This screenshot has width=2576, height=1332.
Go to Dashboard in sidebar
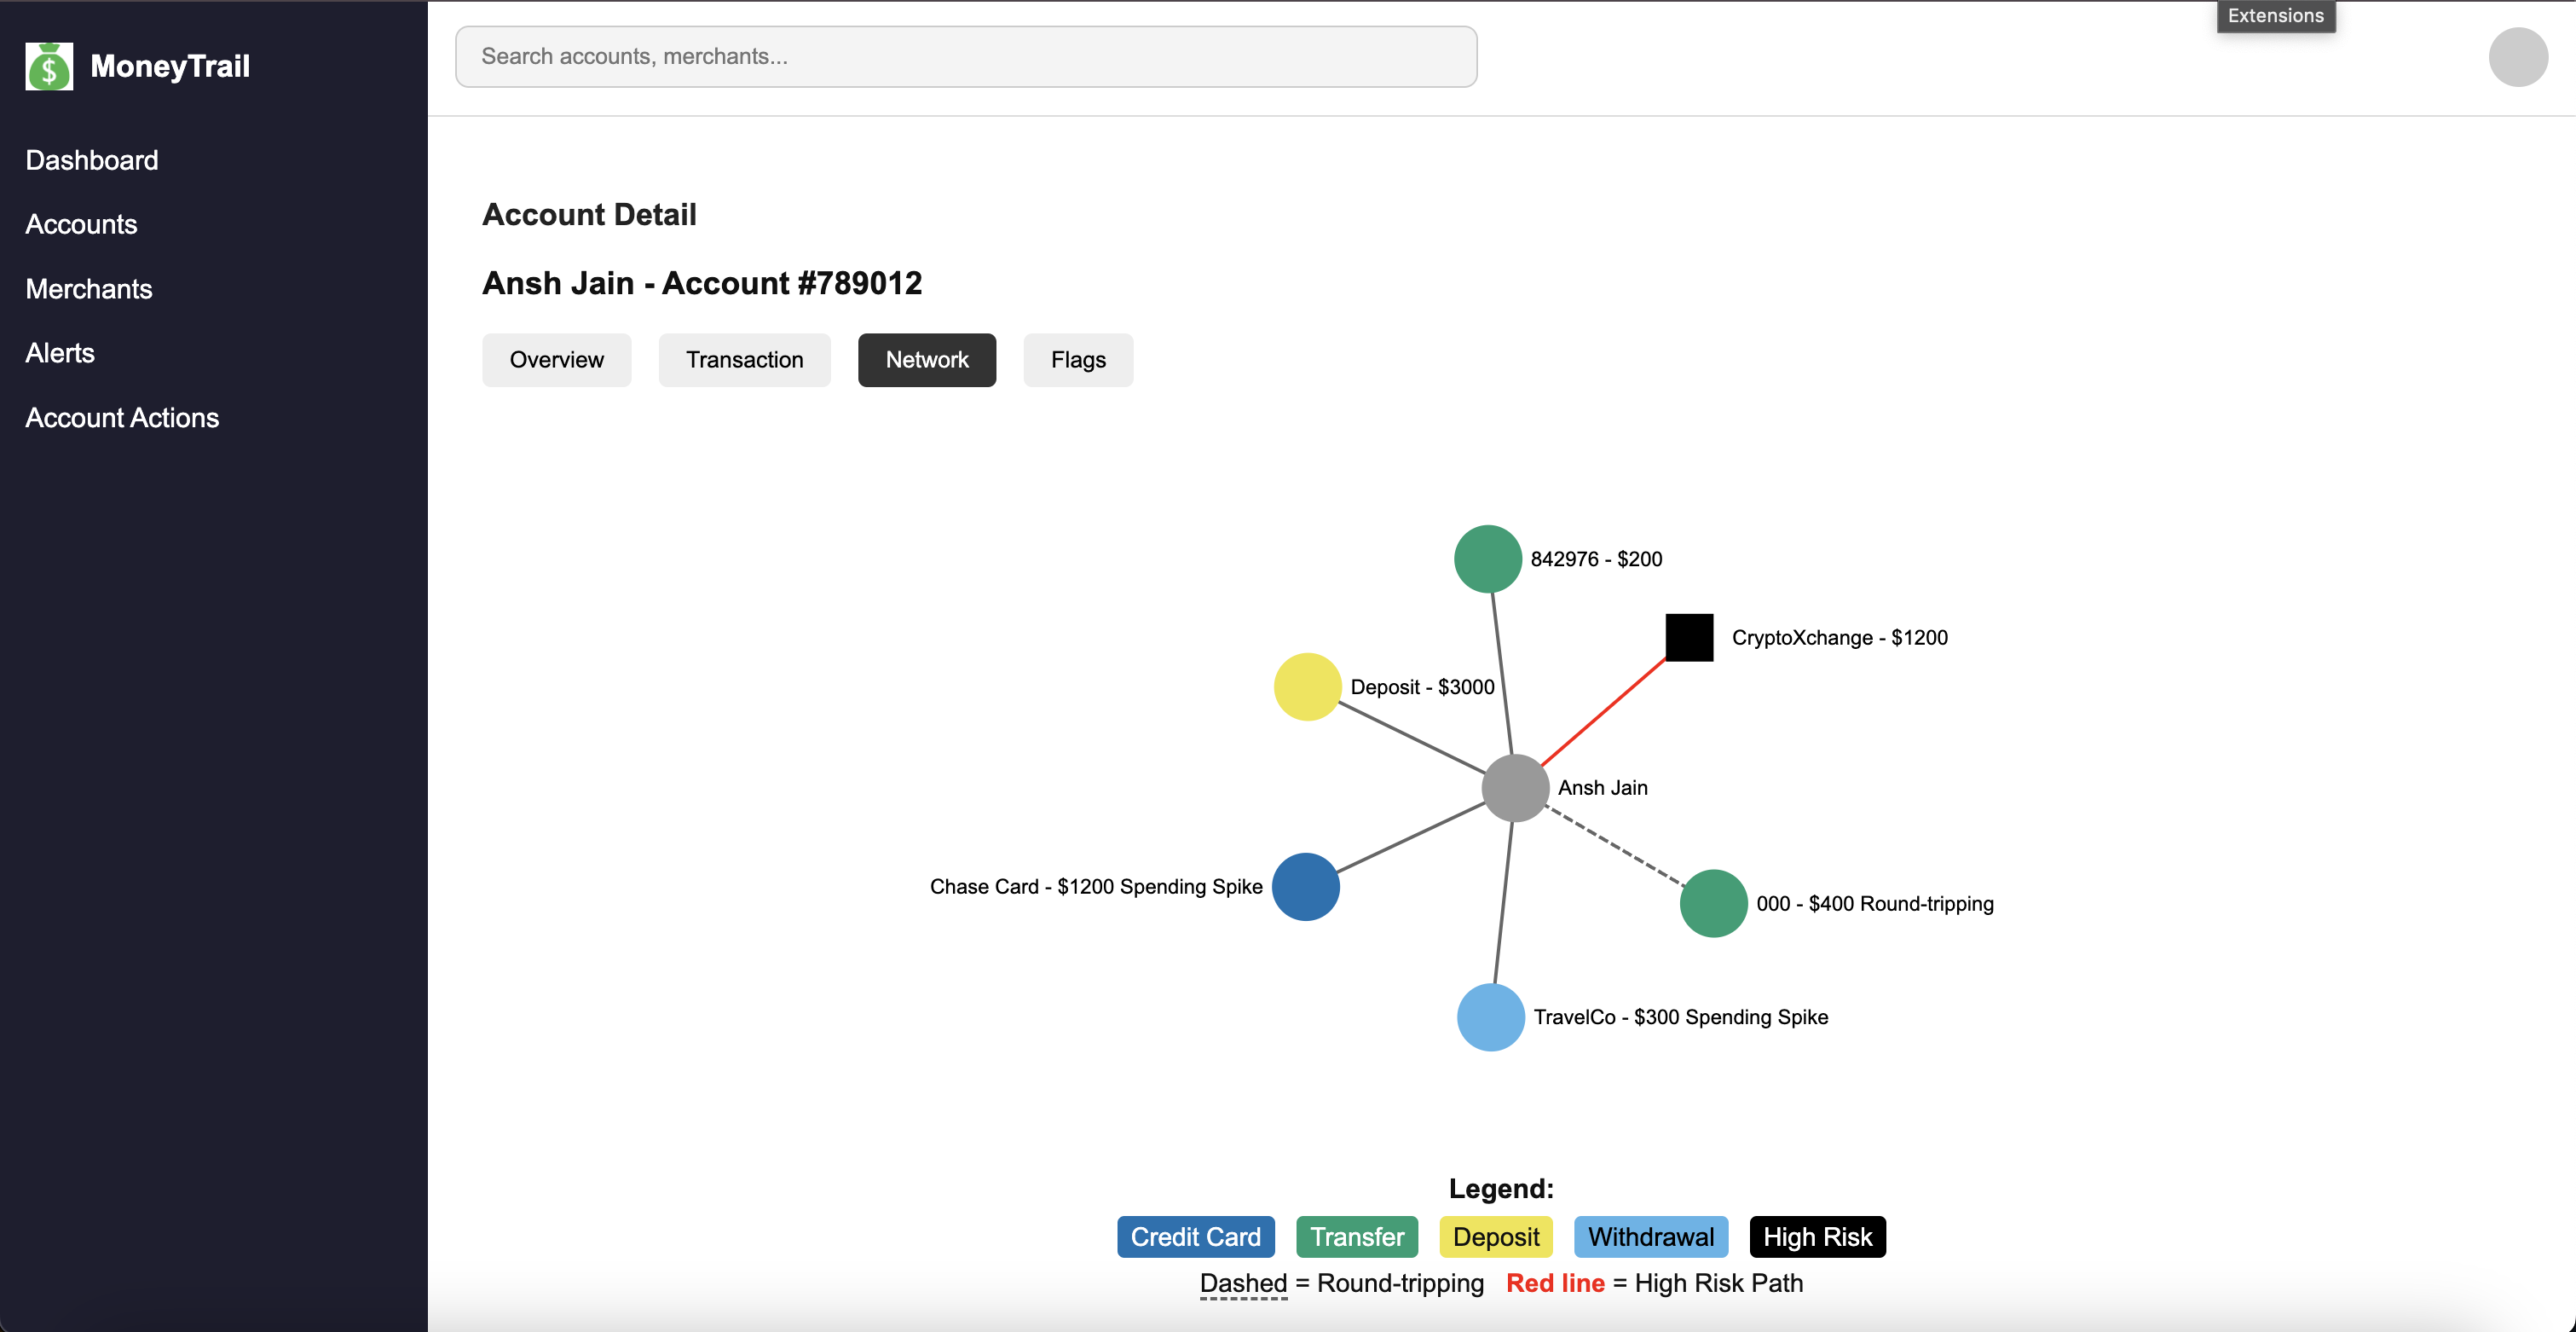click(92, 160)
